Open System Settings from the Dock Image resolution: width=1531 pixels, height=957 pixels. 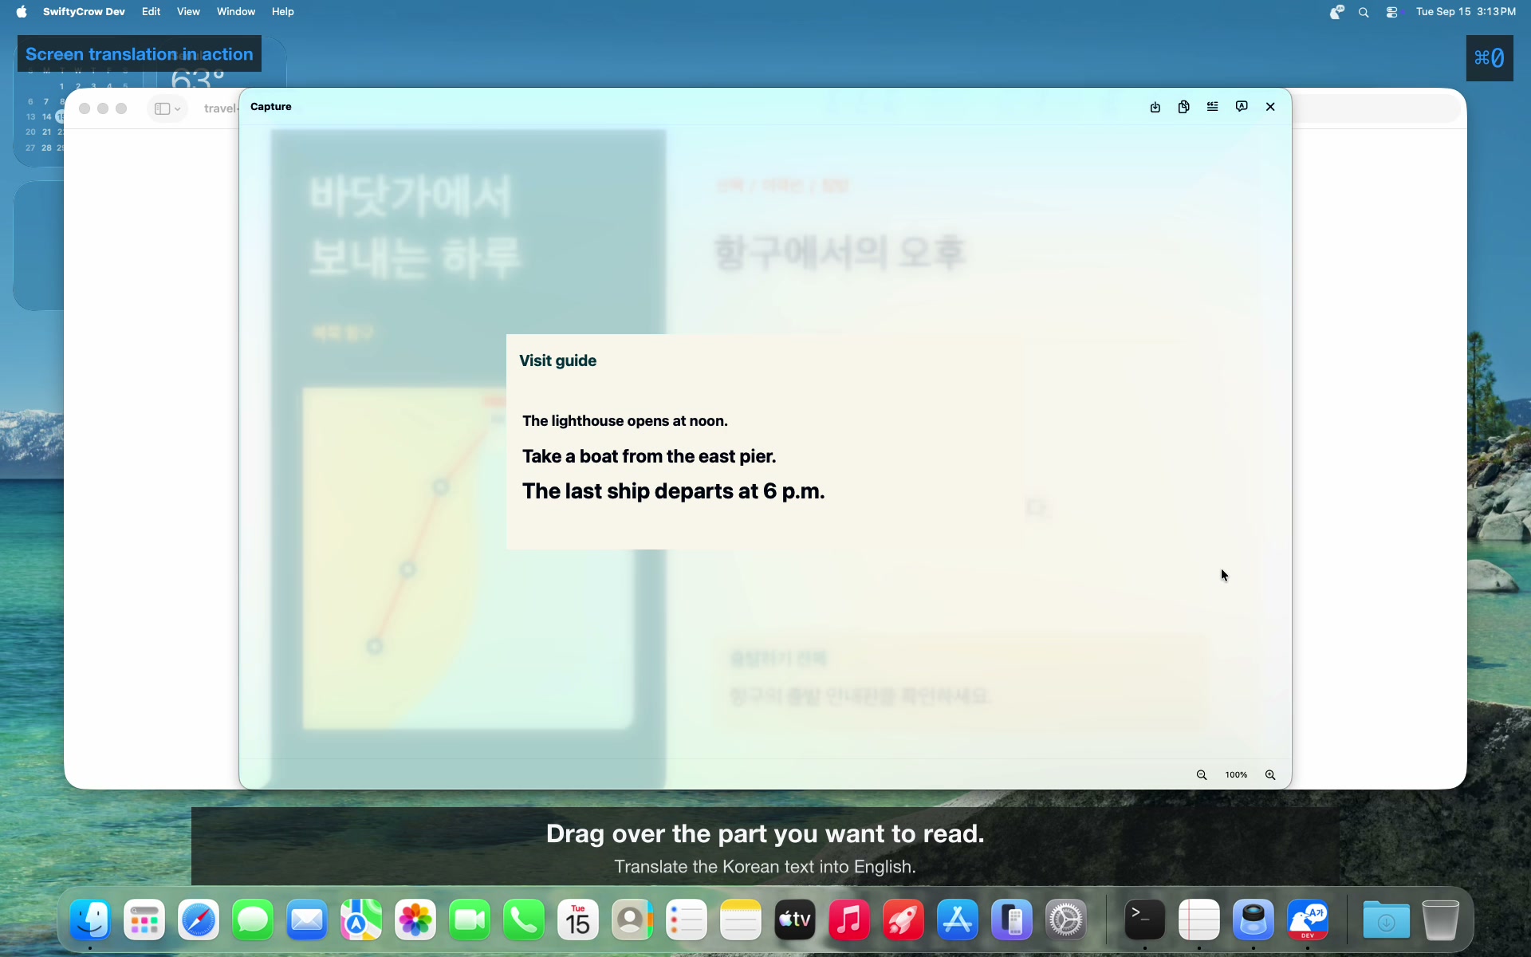(x=1066, y=920)
